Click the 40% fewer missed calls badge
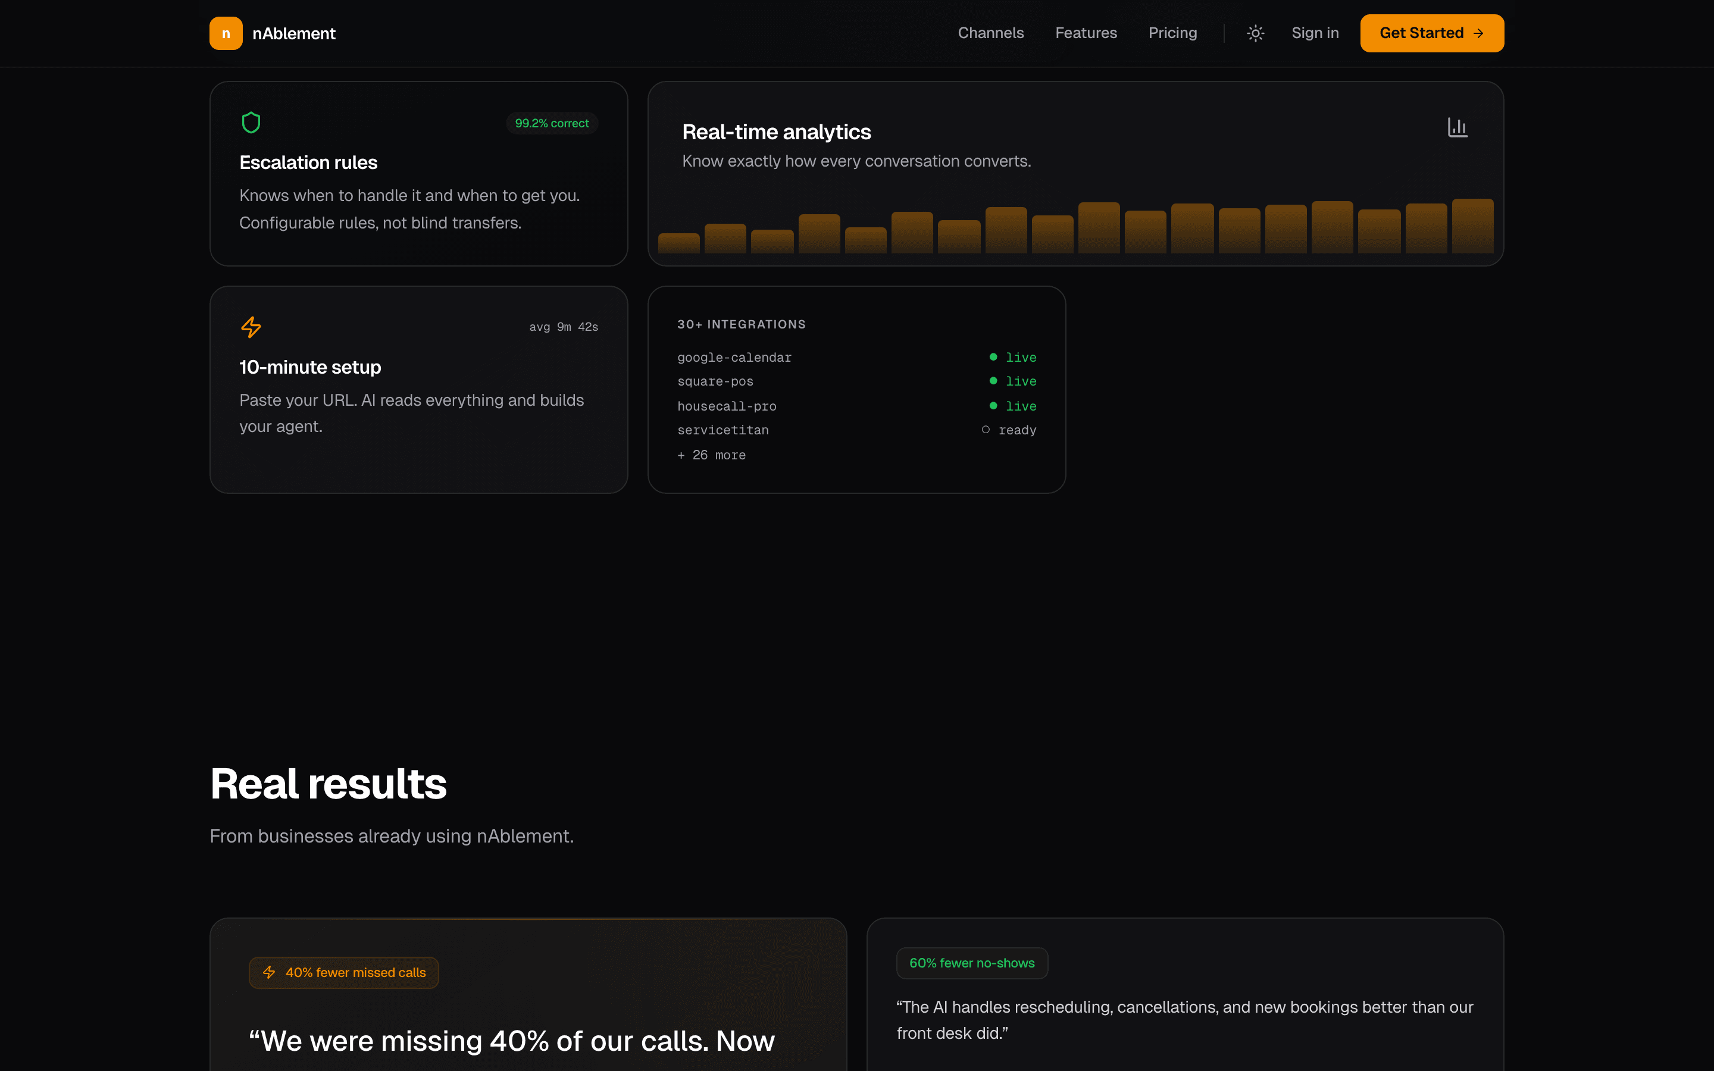This screenshot has width=1714, height=1071. coord(343,973)
